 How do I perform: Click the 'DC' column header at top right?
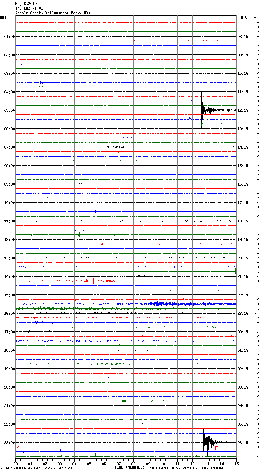tap(255, 17)
